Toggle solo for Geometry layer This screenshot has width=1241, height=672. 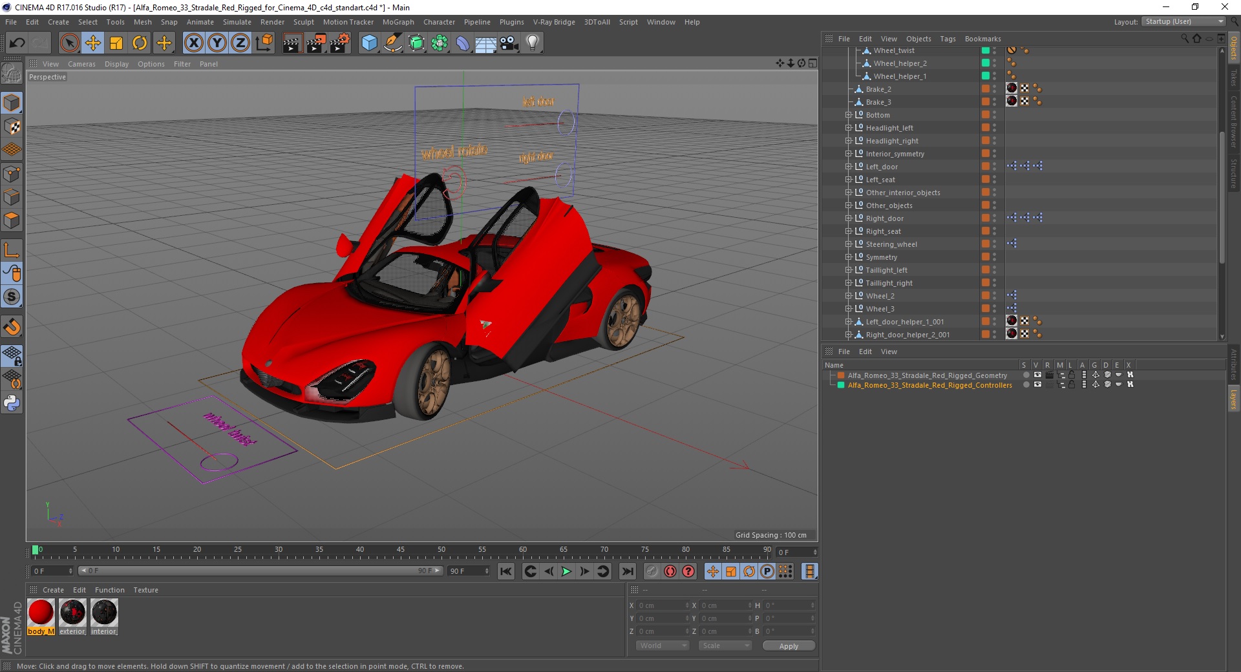point(1026,375)
